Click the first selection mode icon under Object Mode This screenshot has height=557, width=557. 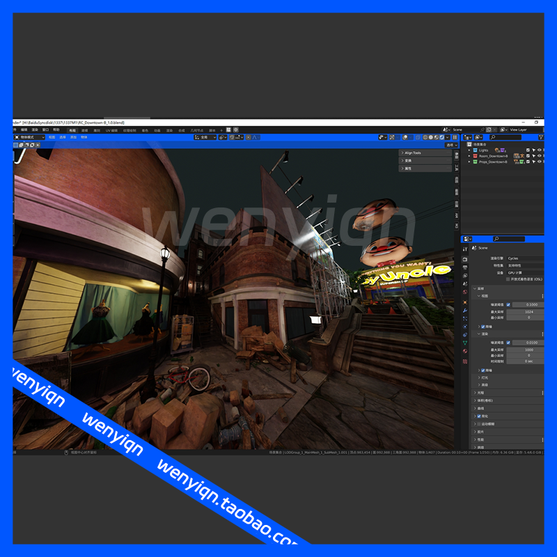pyautogui.click(x=15, y=145)
